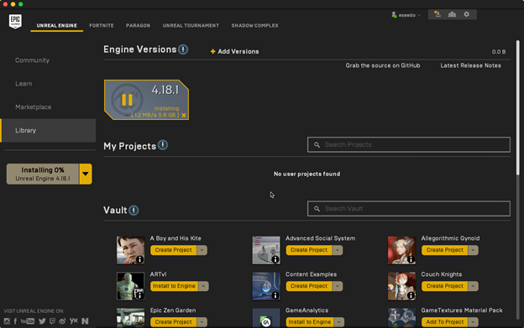Click the 0.0 B size text
Image resolution: width=524 pixels, height=328 pixels.
pyautogui.click(x=499, y=52)
